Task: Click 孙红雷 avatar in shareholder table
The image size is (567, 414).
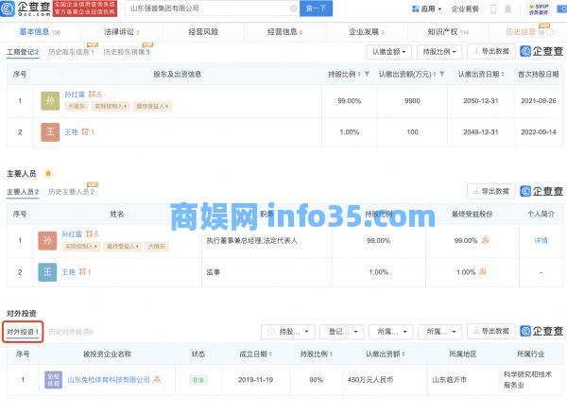Action: [50, 100]
